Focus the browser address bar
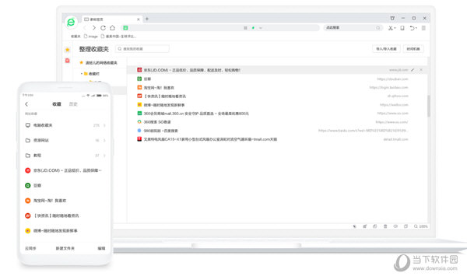Viewport: 467px width, 280px height. pos(219,28)
